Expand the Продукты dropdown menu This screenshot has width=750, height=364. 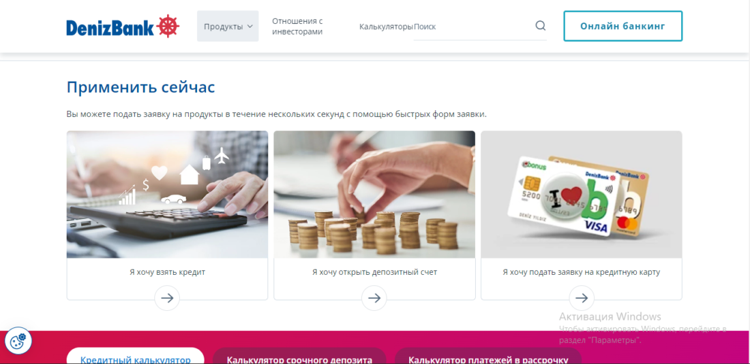click(x=228, y=27)
